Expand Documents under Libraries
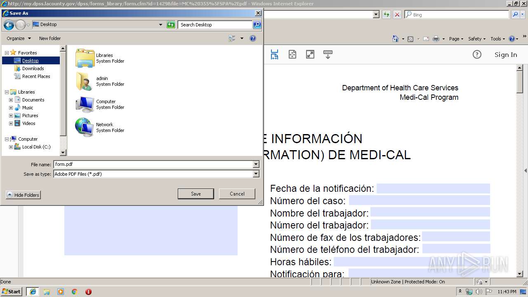Image resolution: width=528 pixels, height=297 pixels. click(x=12, y=99)
